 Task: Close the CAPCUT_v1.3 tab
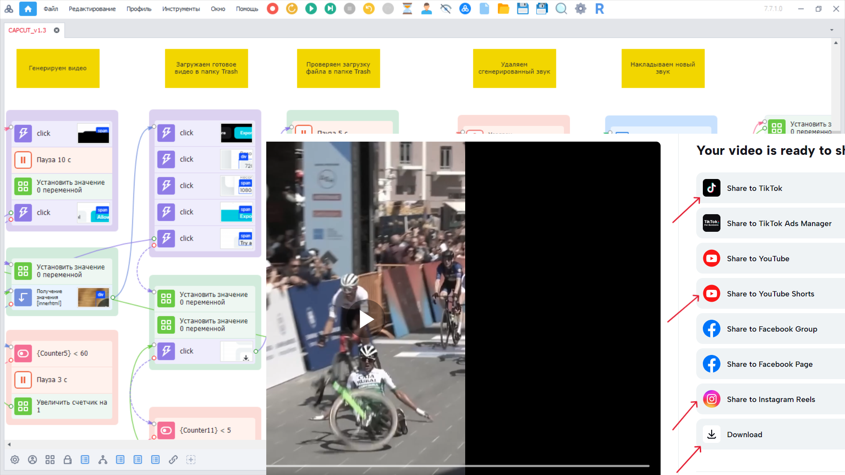click(57, 30)
